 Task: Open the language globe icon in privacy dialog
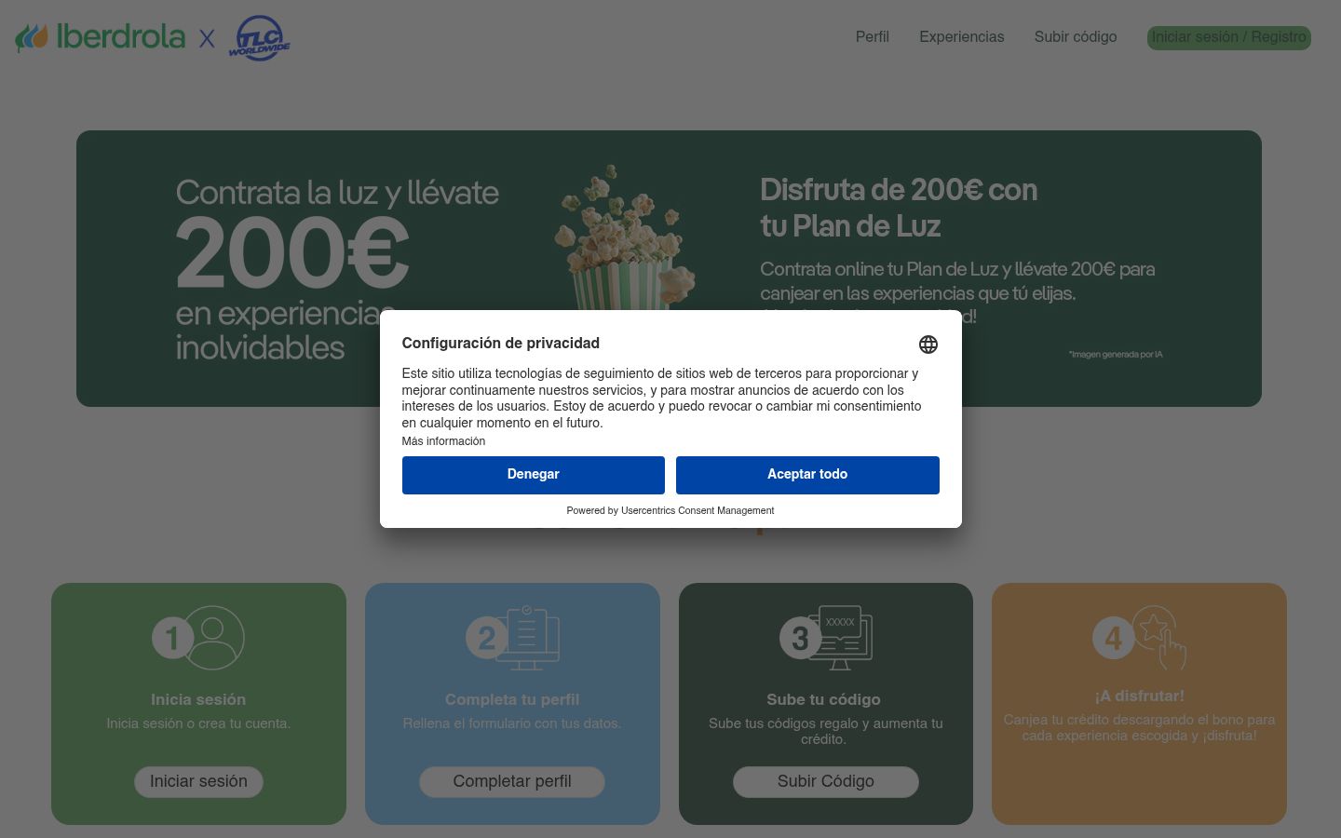pyautogui.click(x=928, y=345)
